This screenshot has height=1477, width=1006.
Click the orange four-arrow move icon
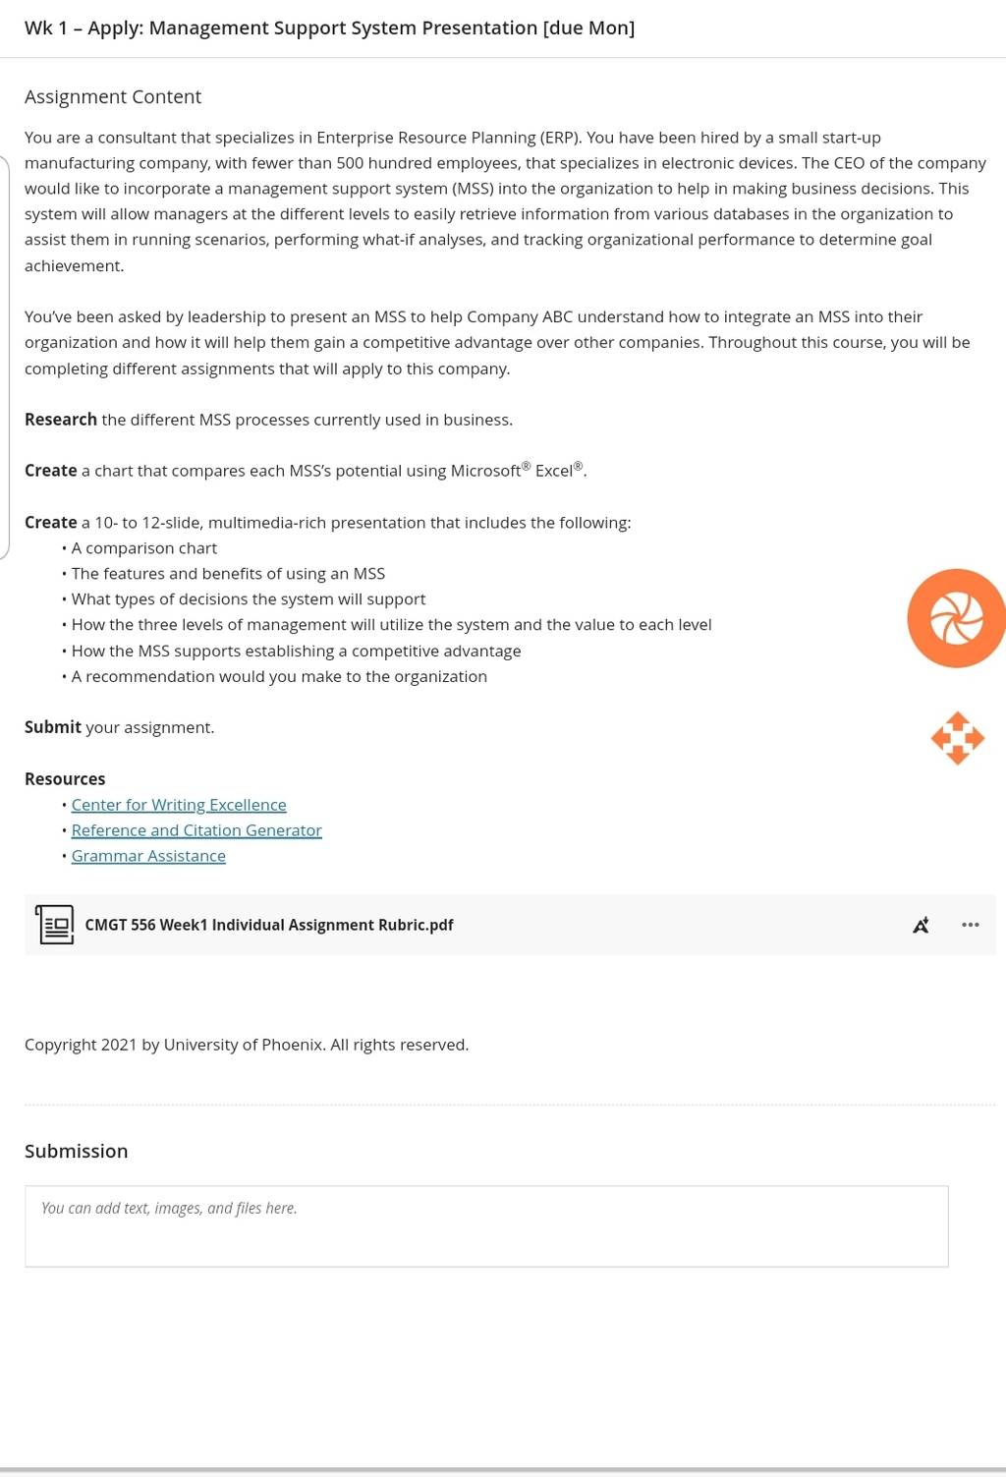click(x=958, y=738)
